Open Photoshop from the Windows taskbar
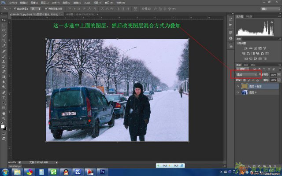282x176 pixels. 102,172
